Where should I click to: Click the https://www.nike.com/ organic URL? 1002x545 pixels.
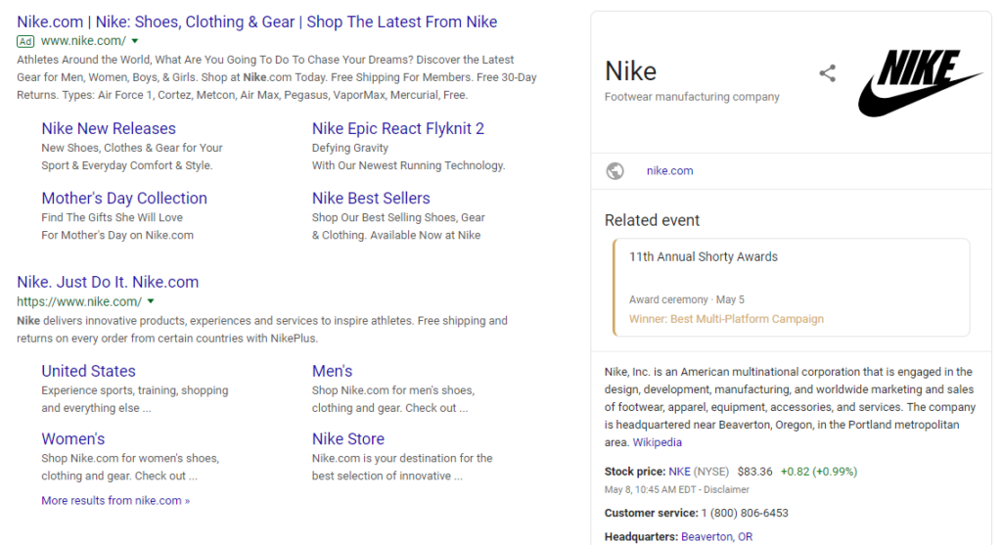click(x=79, y=301)
